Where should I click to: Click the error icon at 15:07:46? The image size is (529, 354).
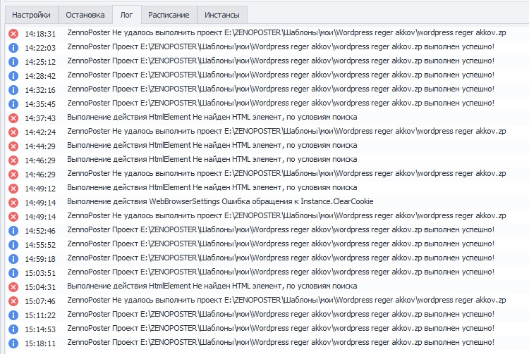tap(13, 301)
